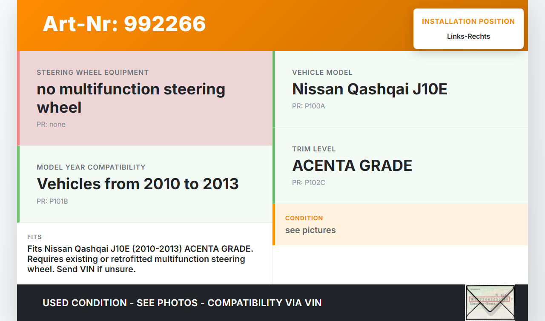Image resolution: width=545 pixels, height=321 pixels.
Task: Select 'Vehicles from 2010 to 2013' heading
Action: pos(138,184)
